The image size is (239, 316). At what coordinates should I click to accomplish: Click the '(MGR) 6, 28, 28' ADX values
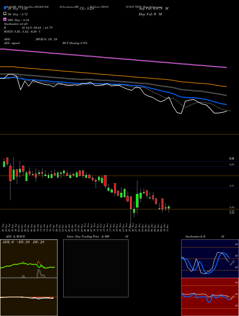pyautogui.click(x=46, y=39)
